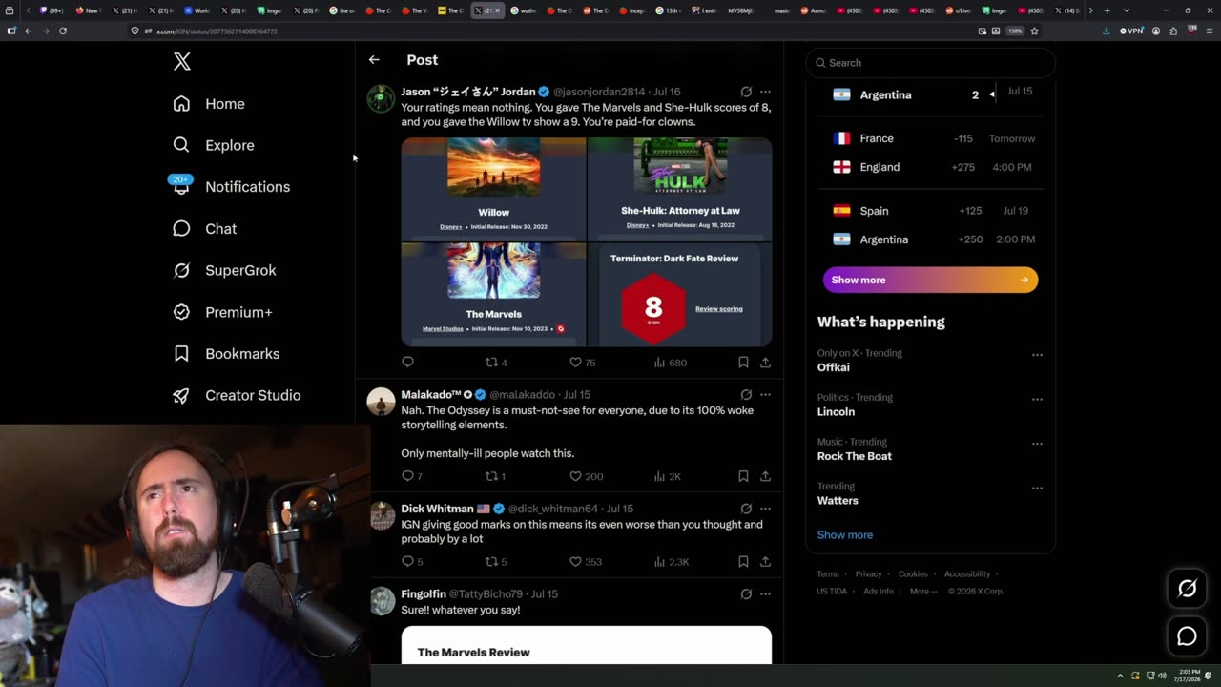Open Premium+ in the sidebar
The width and height of the screenshot is (1221, 687).
tap(222, 312)
